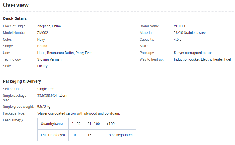The height and width of the screenshot is (145, 235).
Task: Click the 18/10 Stainless steel material value
Action: tap(190, 33)
